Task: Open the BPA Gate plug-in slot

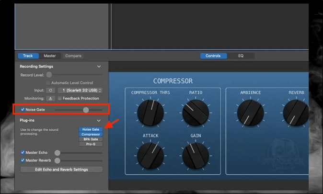Action: tap(91, 139)
